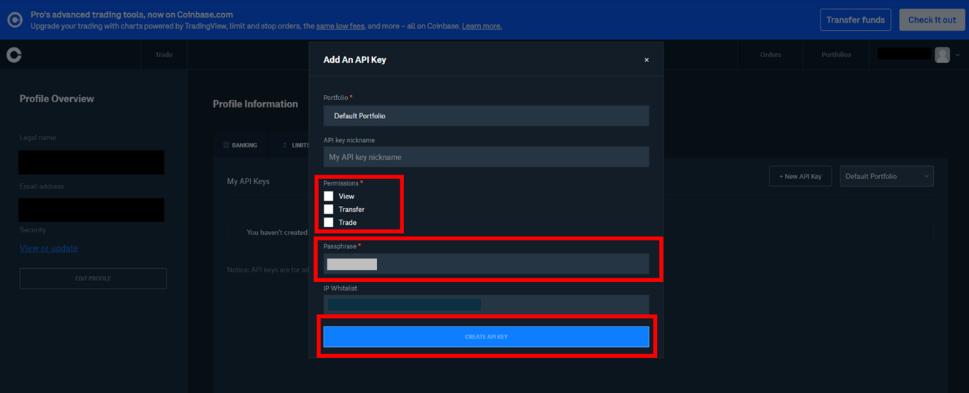Open the 'Learn more' link

(x=482, y=26)
